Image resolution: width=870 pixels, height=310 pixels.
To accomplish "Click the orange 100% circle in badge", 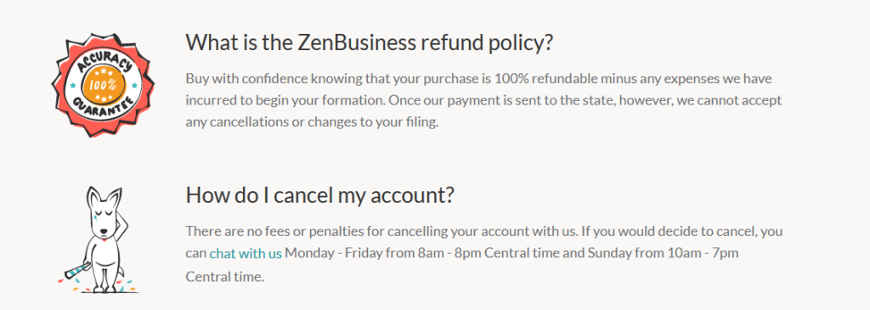I will point(103,86).
